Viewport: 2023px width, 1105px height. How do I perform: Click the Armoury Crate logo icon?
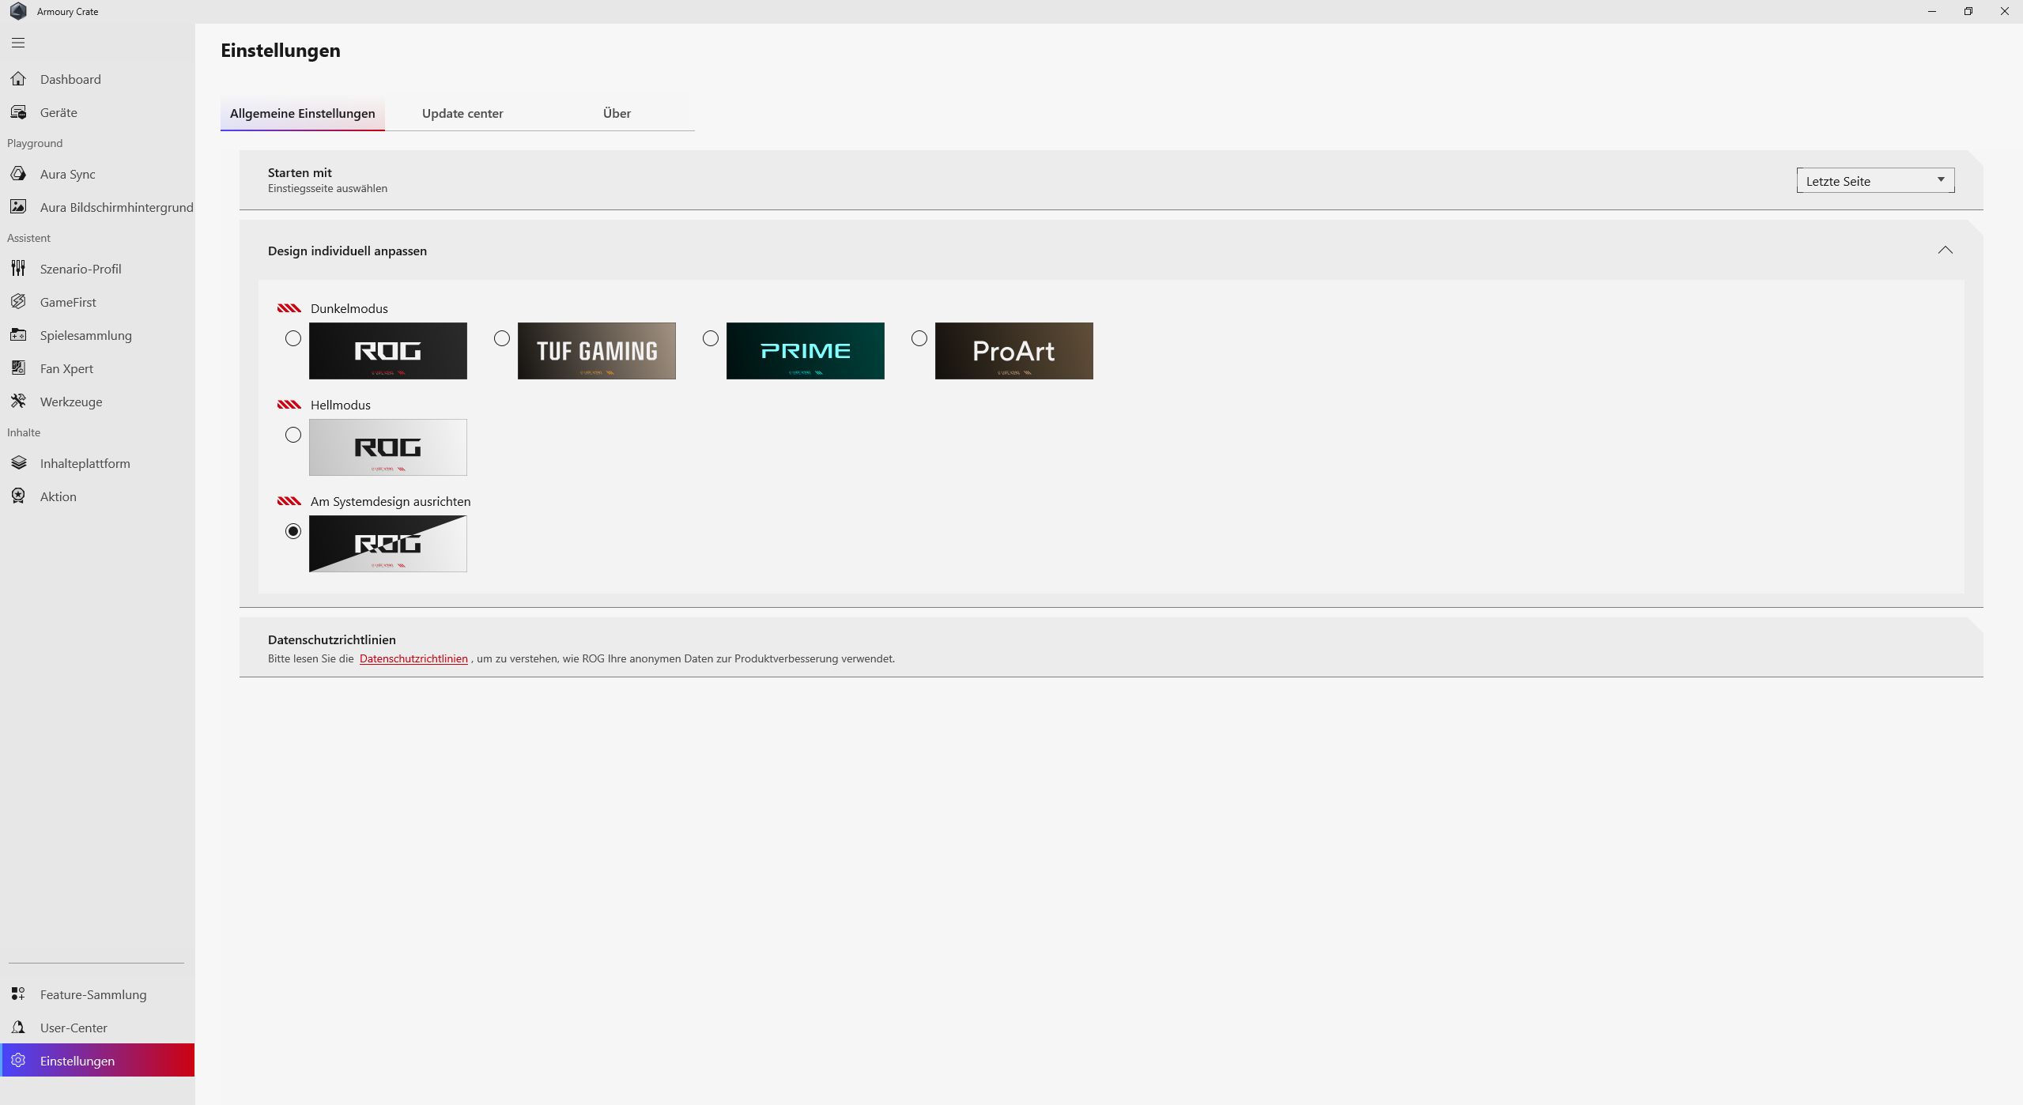[x=18, y=11]
